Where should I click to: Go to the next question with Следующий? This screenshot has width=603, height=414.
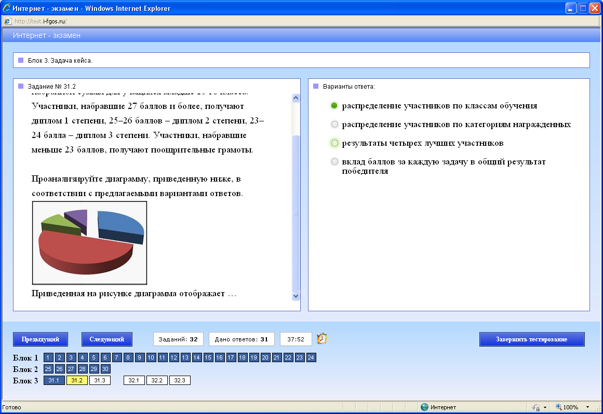click(107, 339)
